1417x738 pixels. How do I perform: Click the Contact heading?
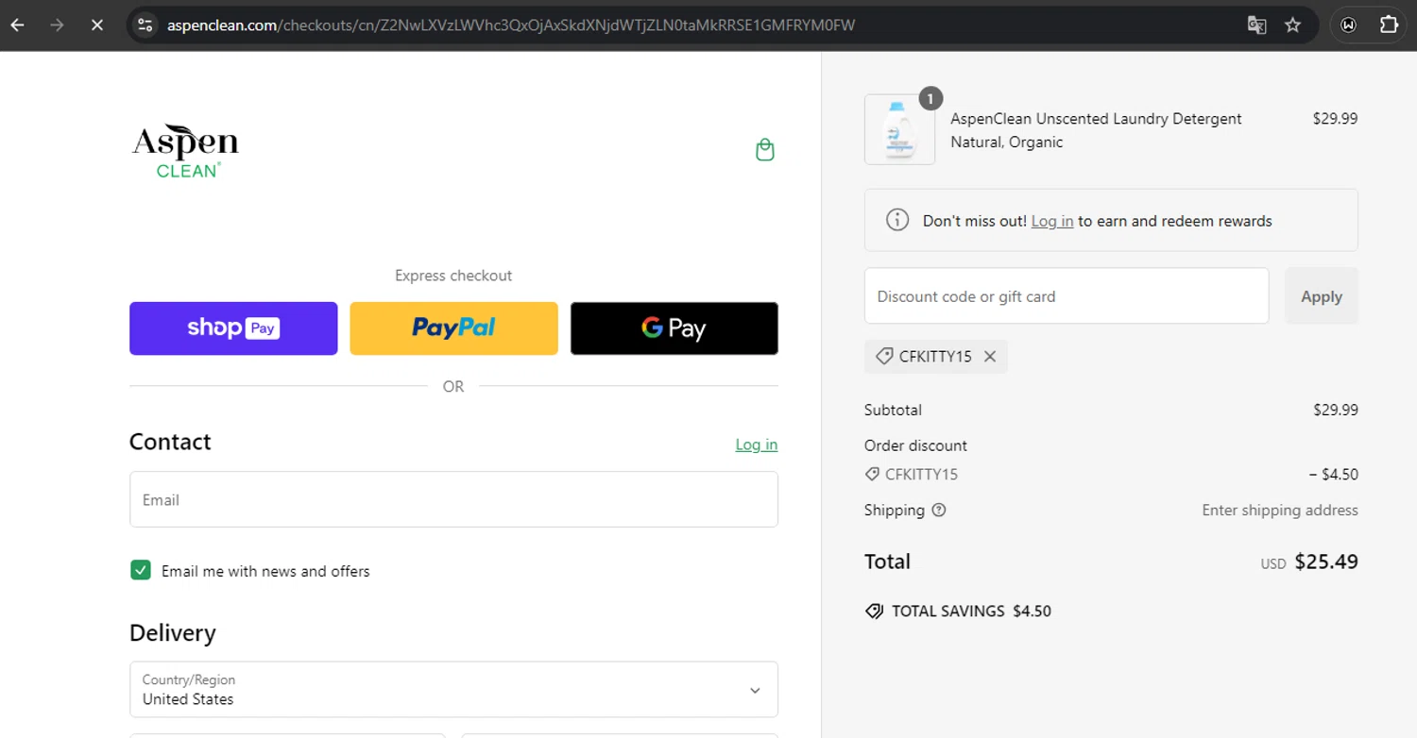click(170, 442)
